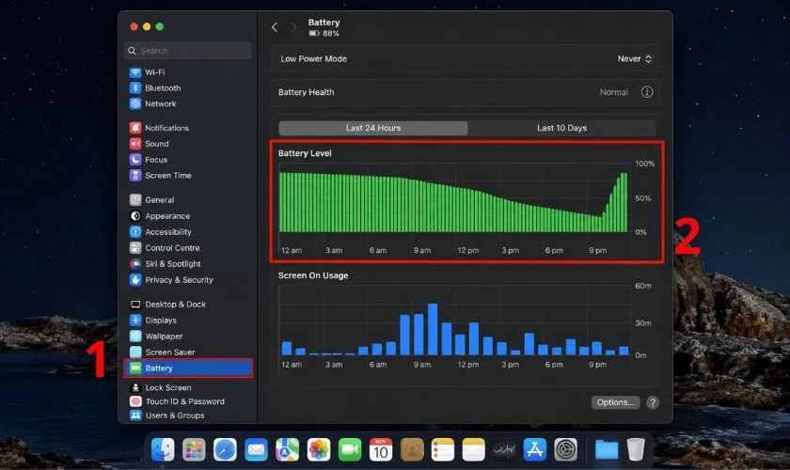Click the Search field in the sidebar

coord(187,51)
